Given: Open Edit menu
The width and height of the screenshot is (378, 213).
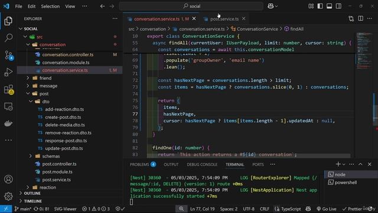Looking at the screenshot, I should [31, 7].
